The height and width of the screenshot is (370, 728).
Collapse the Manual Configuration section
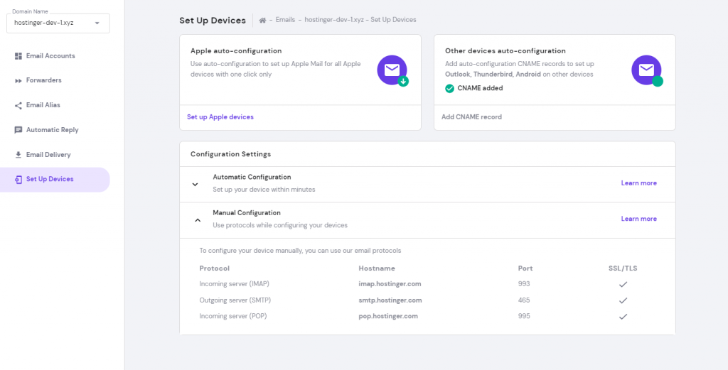pyautogui.click(x=198, y=220)
